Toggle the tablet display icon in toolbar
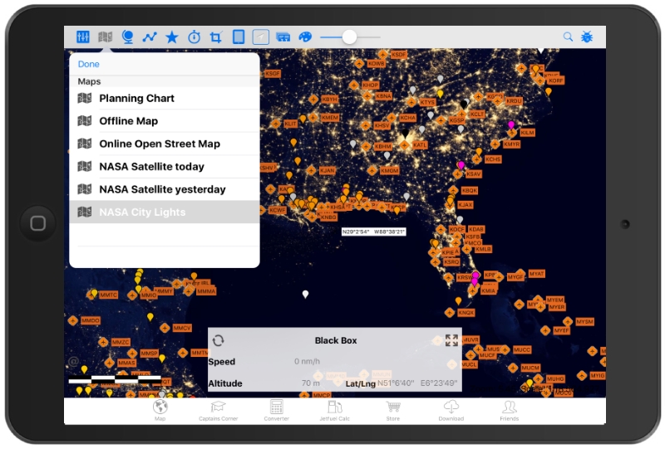The height and width of the screenshot is (449, 665). click(x=239, y=37)
